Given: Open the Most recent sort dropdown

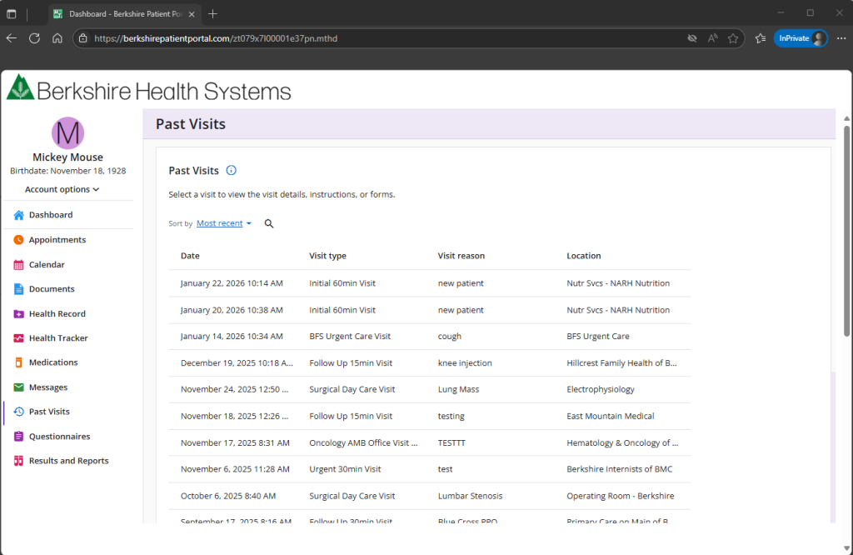Looking at the screenshot, I should click(224, 223).
